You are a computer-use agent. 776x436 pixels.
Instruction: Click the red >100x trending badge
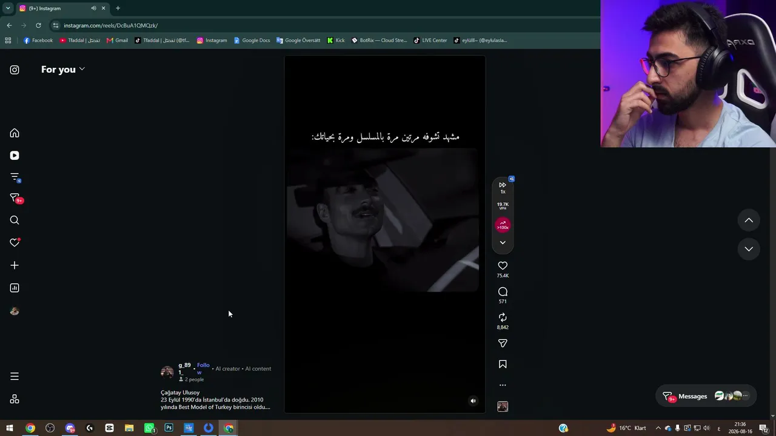(503, 225)
